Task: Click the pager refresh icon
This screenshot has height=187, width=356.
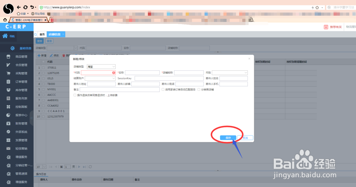Action: click(90, 167)
